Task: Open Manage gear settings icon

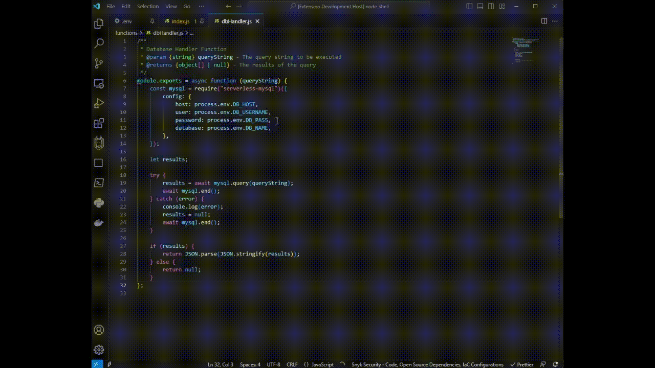Action: coord(99,350)
